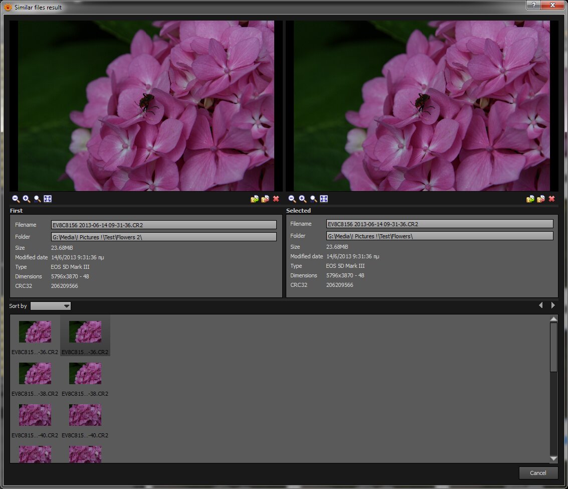Go to previous result with left arrow
The width and height of the screenshot is (568, 489).
click(541, 305)
